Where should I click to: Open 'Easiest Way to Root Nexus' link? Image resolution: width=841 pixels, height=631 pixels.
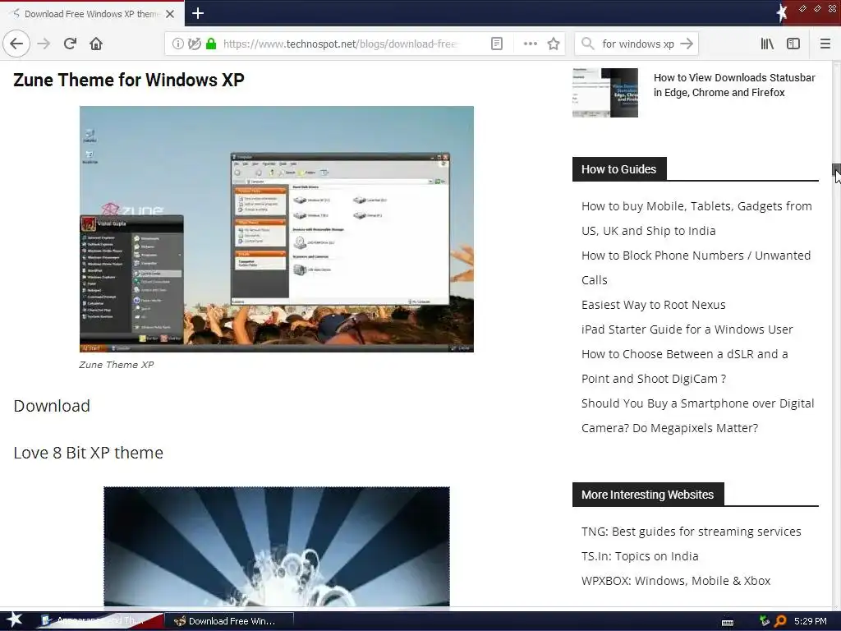(653, 305)
